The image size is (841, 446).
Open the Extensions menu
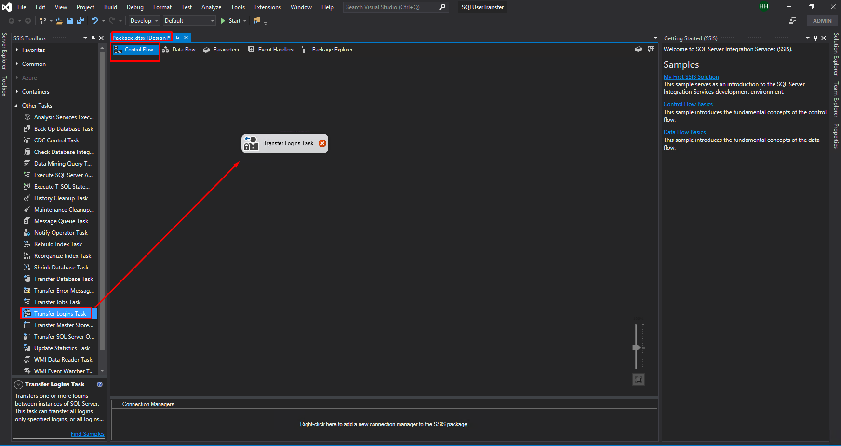click(x=267, y=7)
